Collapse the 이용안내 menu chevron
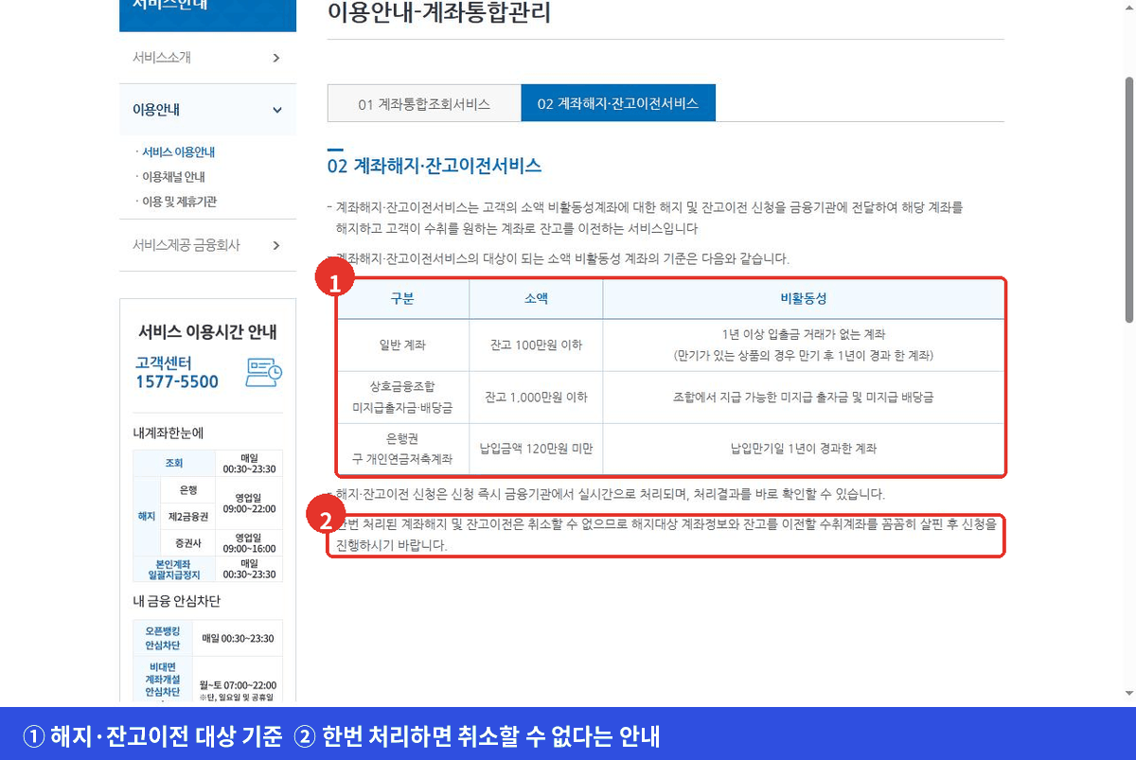 [276, 110]
